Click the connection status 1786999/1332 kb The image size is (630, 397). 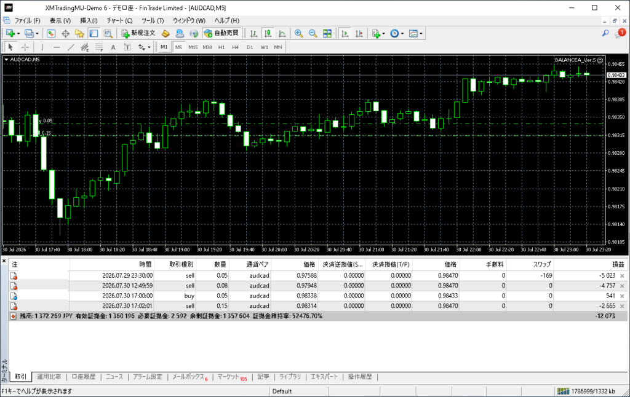pyautogui.click(x=586, y=391)
